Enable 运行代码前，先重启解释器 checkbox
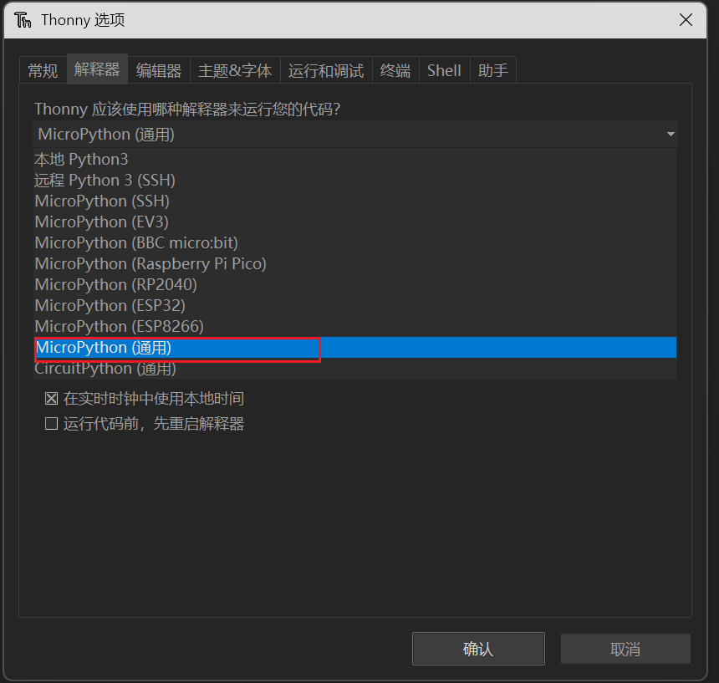Viewport: 719px width, 683px height. 51,424
